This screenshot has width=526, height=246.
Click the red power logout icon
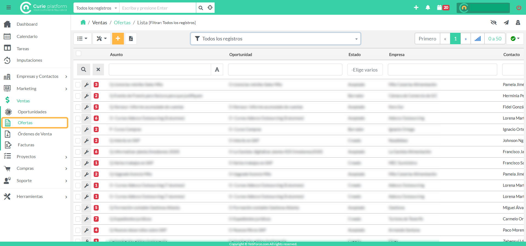[519, 8]
